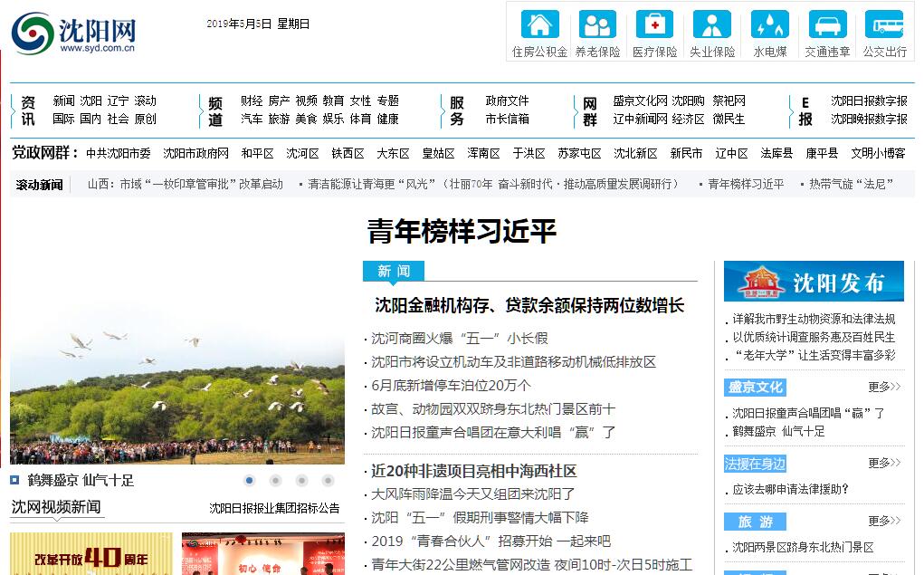
Task: Open the 交通违章 car icon
Action: tap(827, 24)
